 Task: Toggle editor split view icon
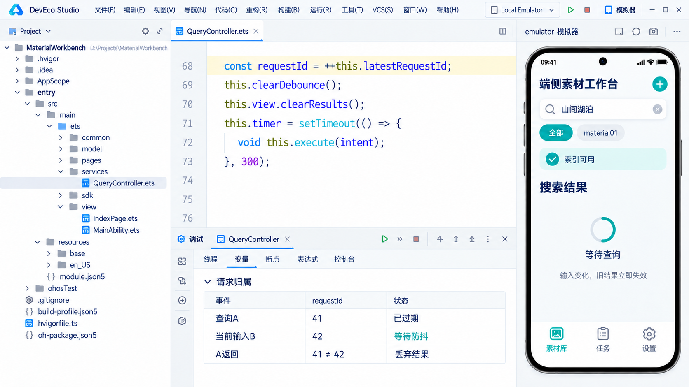point(503,31)
